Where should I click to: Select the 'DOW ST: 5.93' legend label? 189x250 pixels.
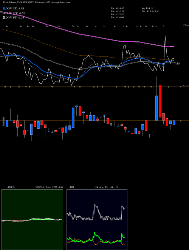[x=15, y=8]
